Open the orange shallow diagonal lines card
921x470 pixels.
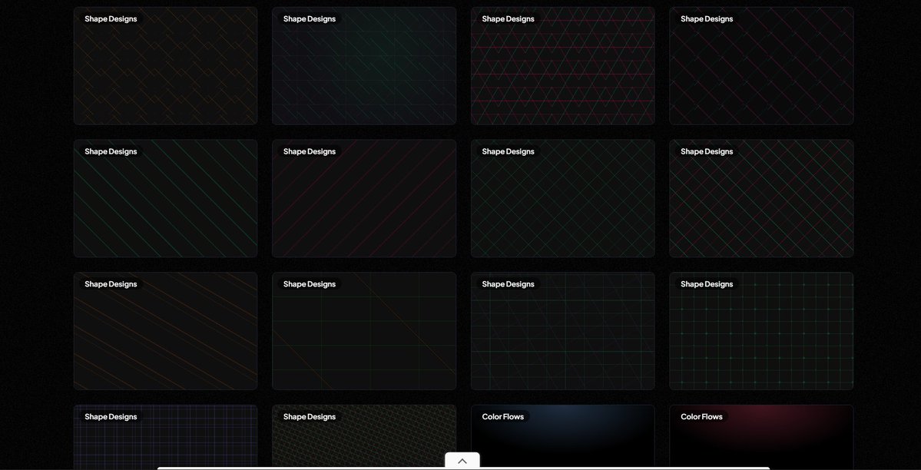166,331
